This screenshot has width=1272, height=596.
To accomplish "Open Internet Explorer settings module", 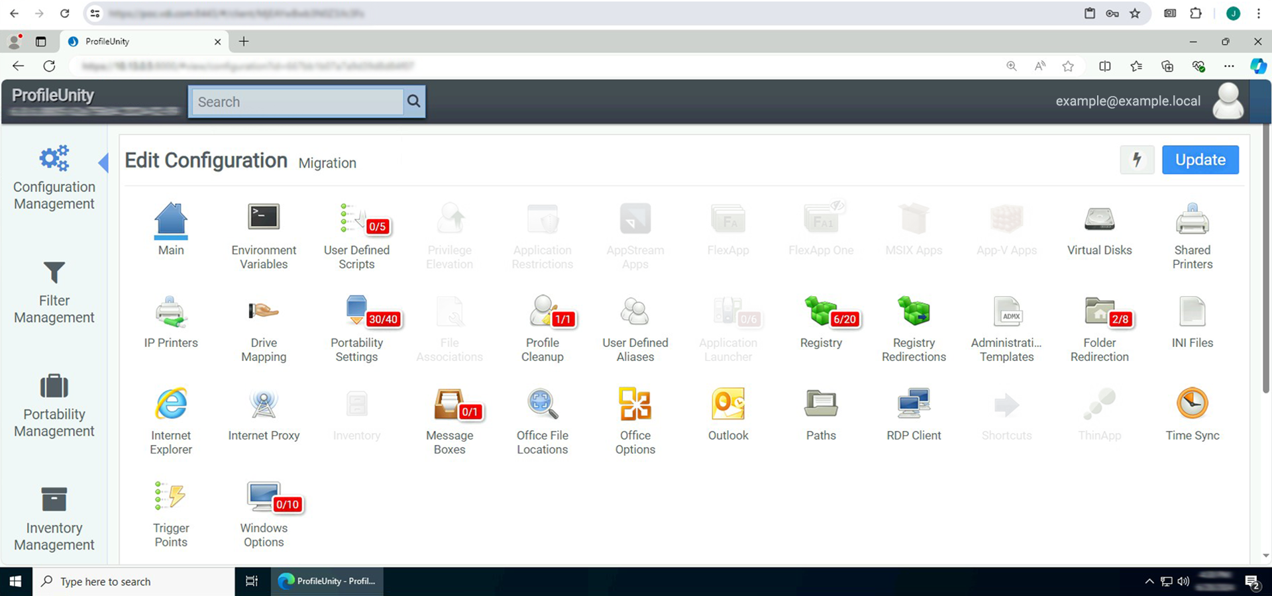I will tap(171, 422).
